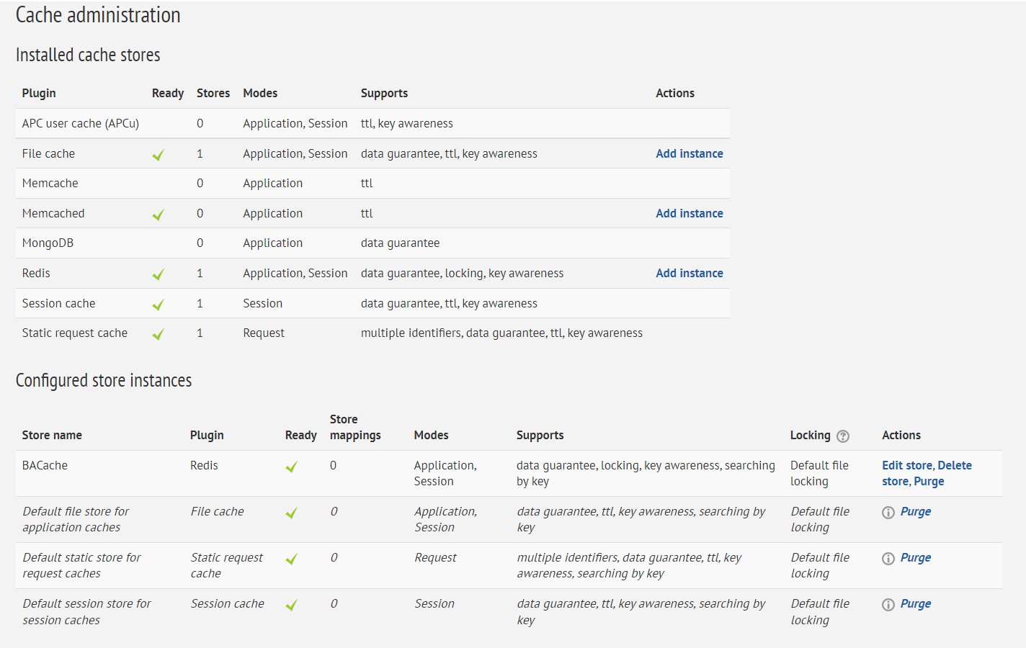The image size is (1026, 648).
Task: Open Add instance for File cache
Action: (689, 153)
